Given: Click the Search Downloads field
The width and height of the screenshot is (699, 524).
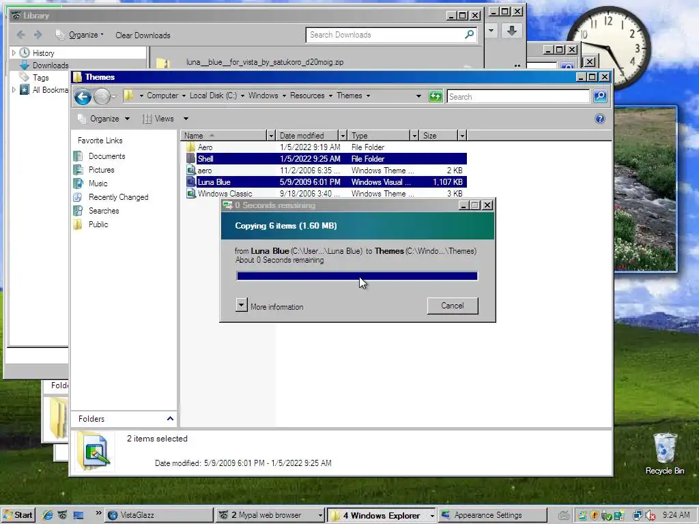Looking at the screenshot, I should click(x=384, y=35).
